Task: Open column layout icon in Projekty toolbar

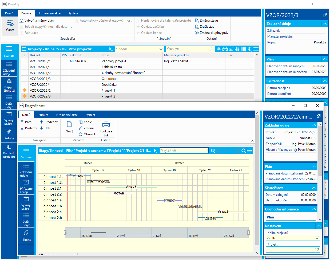Action: (x=243, y=49)
